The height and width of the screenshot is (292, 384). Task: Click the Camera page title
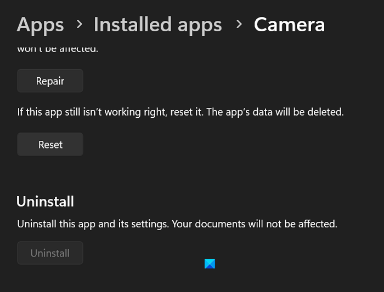pyautogui.click(x=289, y=25)
